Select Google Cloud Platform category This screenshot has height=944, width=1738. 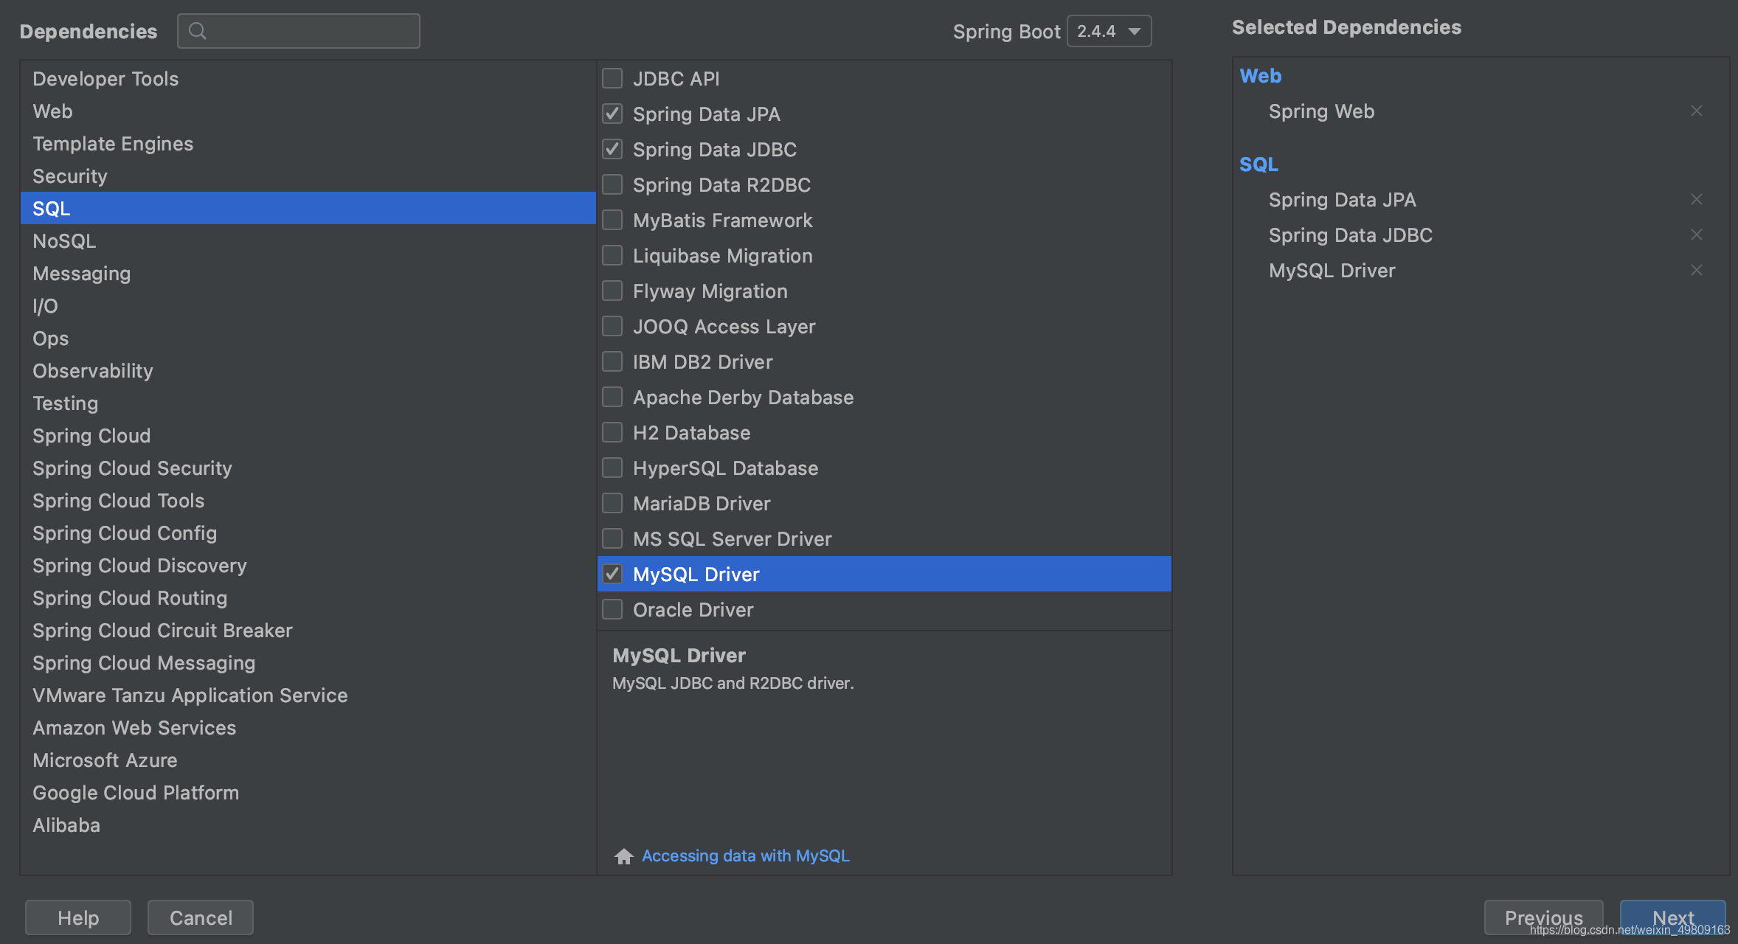[308, 792]
